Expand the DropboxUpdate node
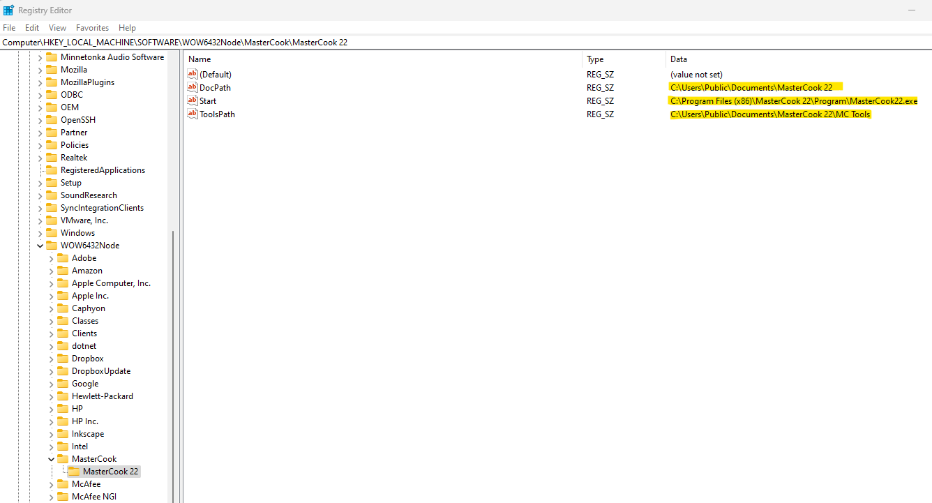This screenshot has height=503, width=932. 51,371
